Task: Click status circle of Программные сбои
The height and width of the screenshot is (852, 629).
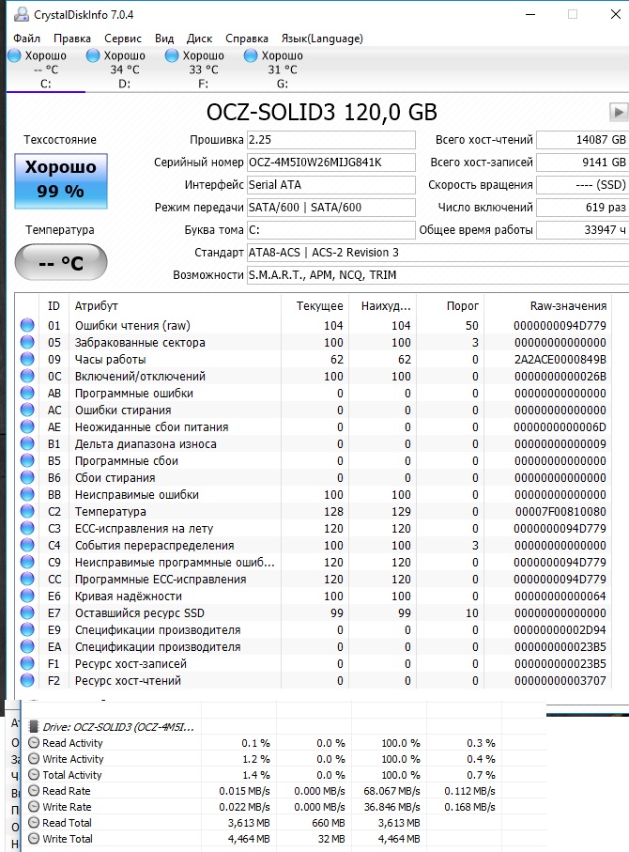Action: click(27, 461)
